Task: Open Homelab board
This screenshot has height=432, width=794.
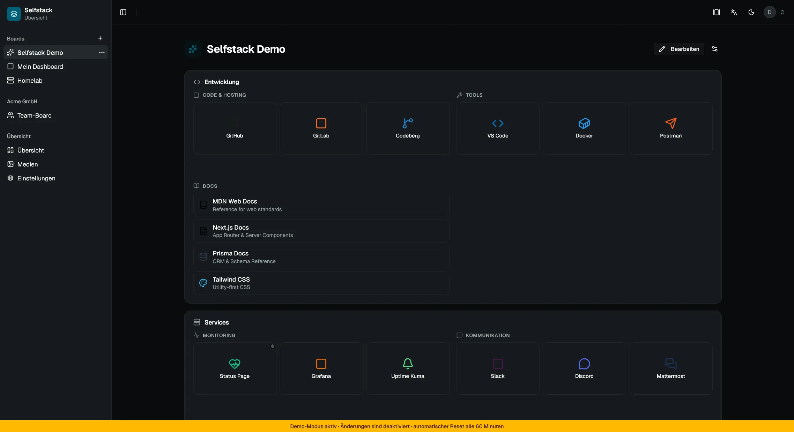Action: (55, 80)
